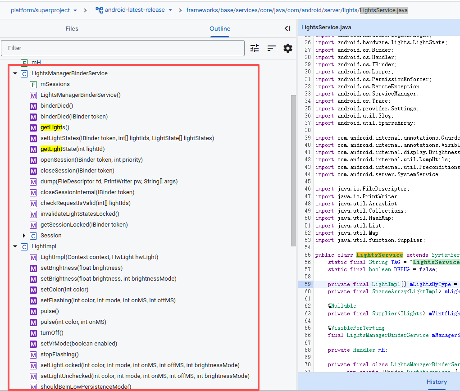Jump to binderDied(IBinder token) method
460x391 pixels.
point(74,117)
